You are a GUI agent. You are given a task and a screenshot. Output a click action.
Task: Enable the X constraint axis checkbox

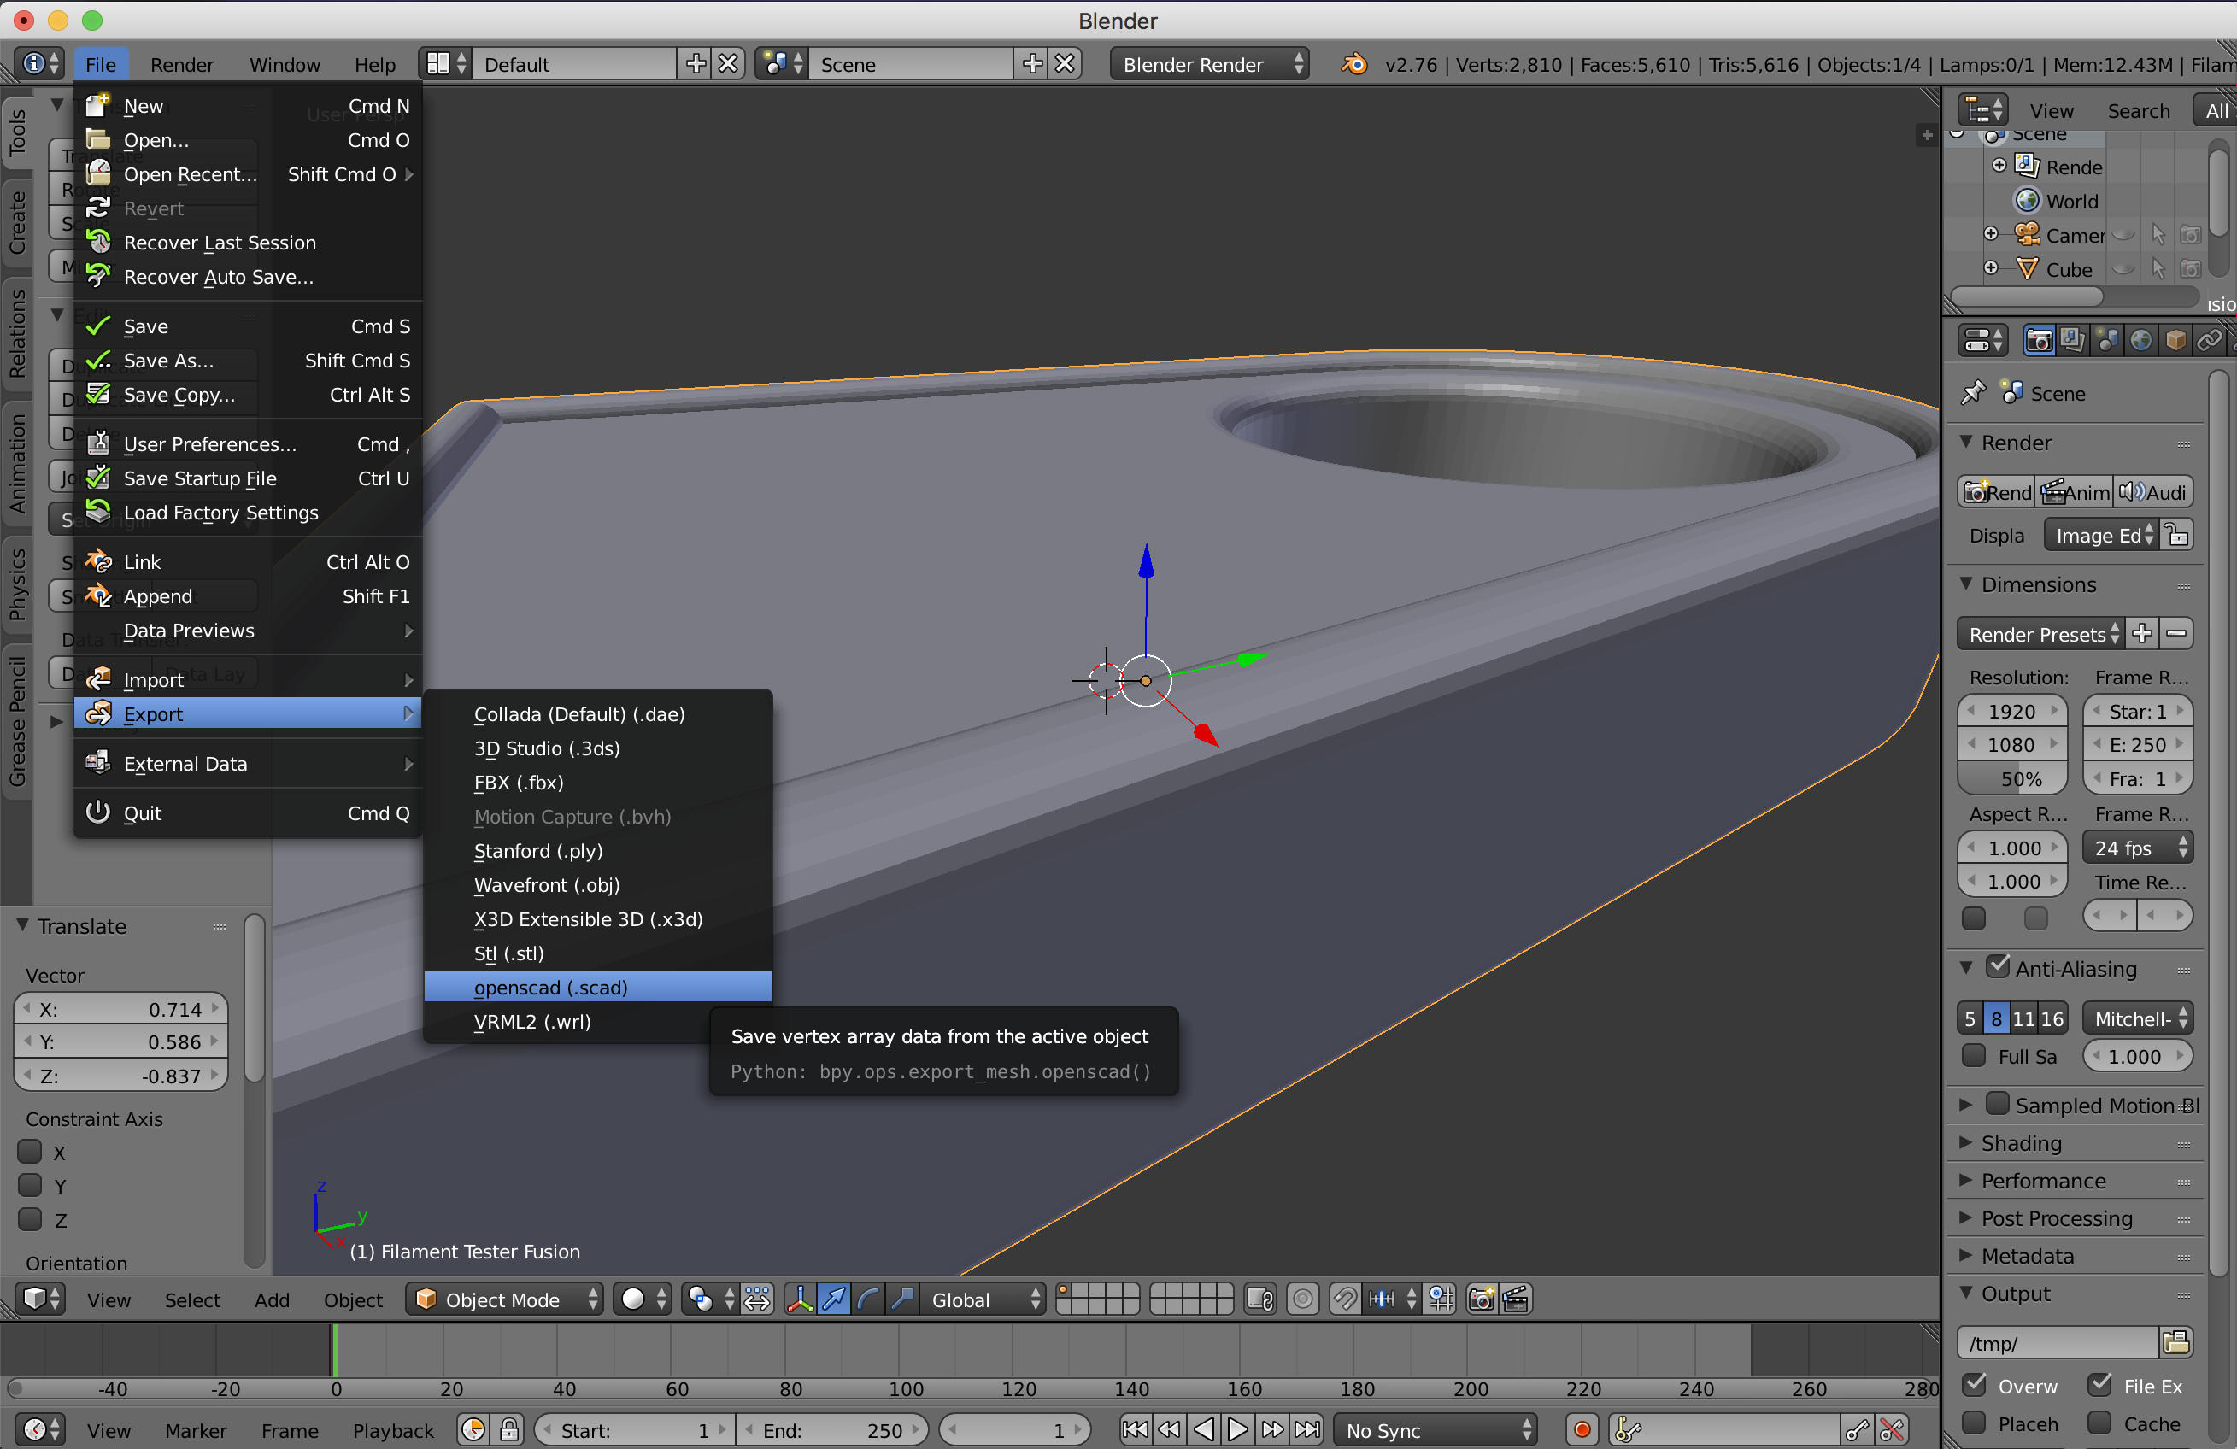[x=30, y=1151]
